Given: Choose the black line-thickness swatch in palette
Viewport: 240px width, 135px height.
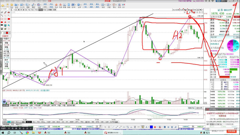Looking at the screenshot, I should point(2,25).
